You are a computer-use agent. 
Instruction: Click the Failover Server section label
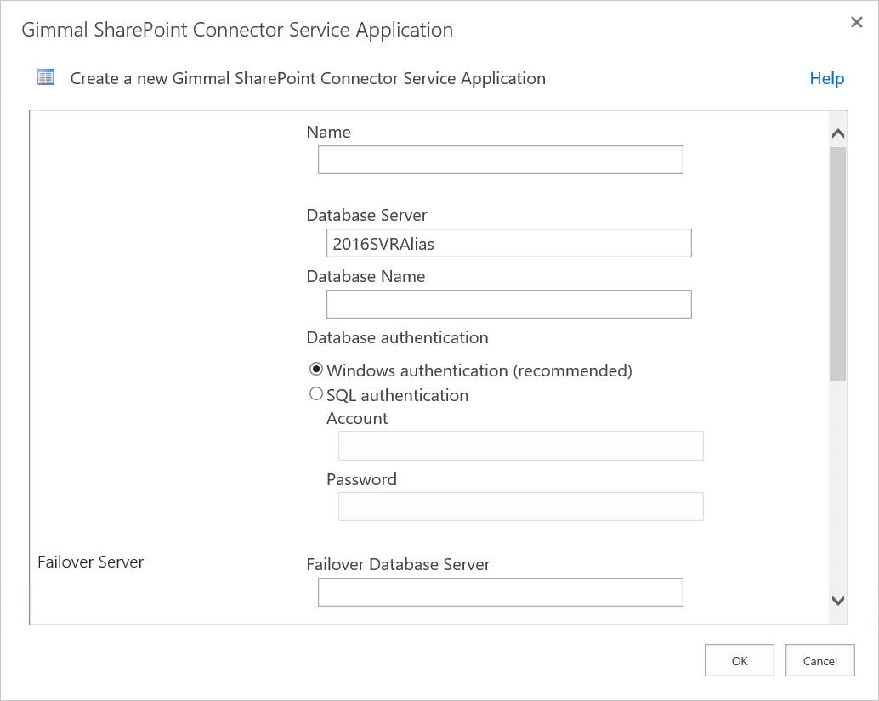click(x=91, y=562)
